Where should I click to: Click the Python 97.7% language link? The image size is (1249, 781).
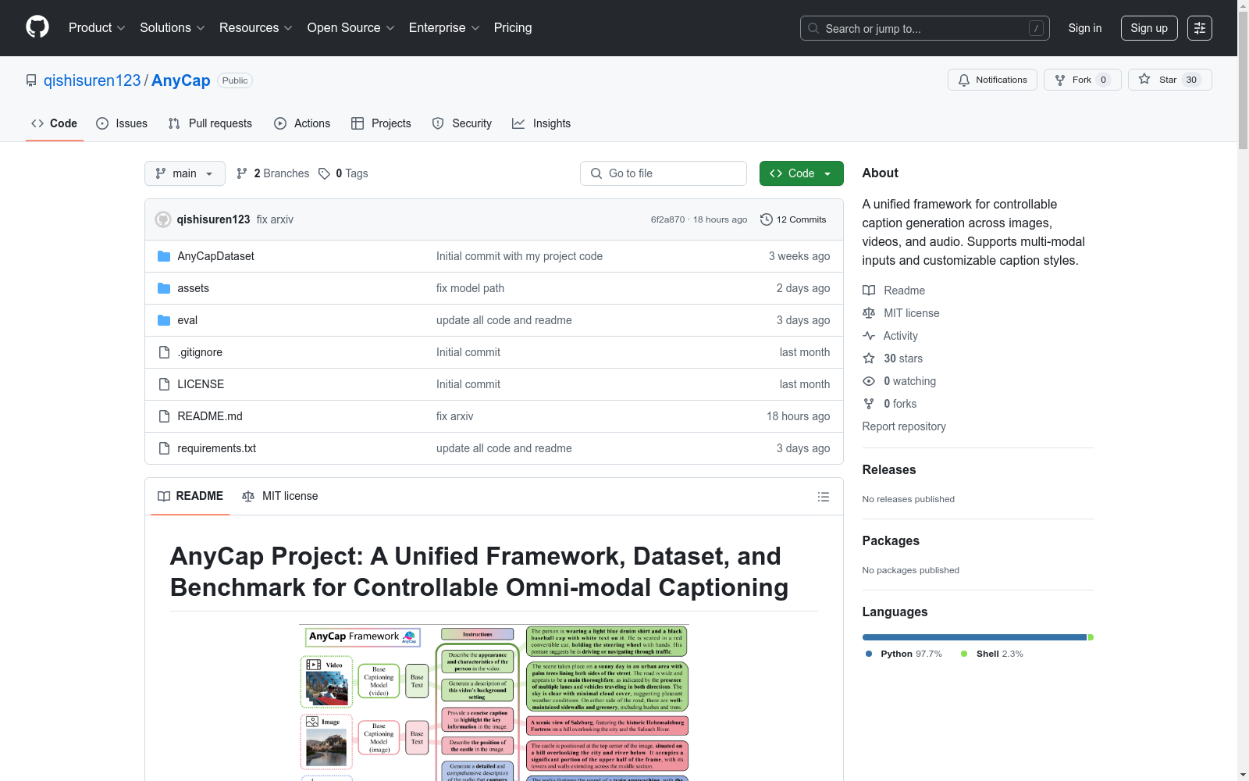pyautogui.click(x=904, y=654)
